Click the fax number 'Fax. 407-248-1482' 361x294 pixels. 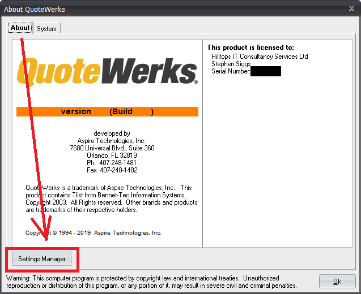pyautogui.click(x=112, y=170)
